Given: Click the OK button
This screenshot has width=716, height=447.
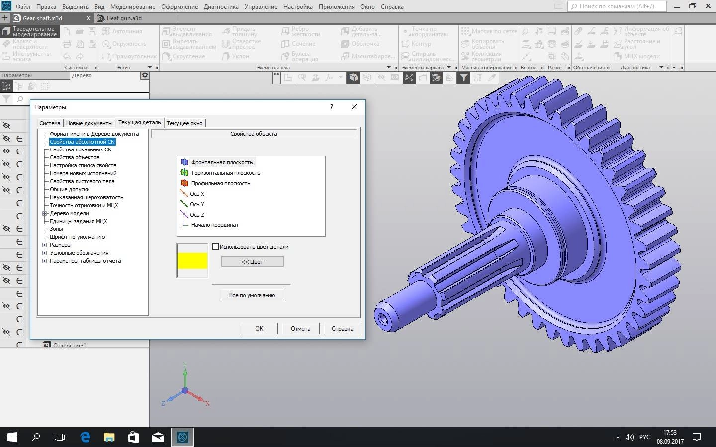Looking at the screenshot, I should point(259,328).
